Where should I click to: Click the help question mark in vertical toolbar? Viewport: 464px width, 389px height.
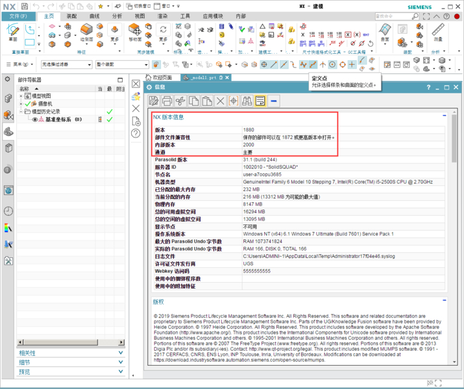click(x=136, y=134)
